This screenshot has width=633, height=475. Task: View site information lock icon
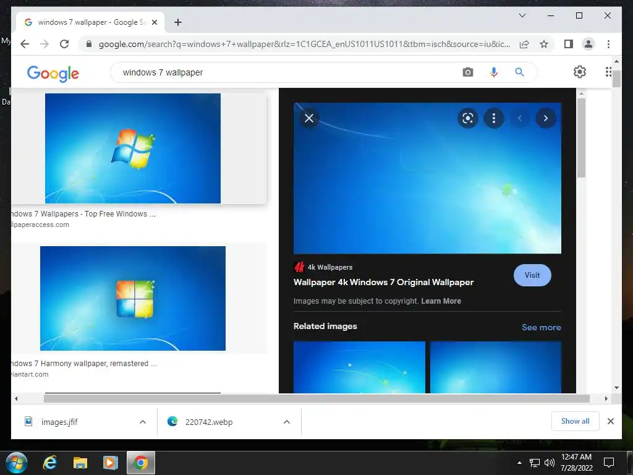pyautogui.click(x=89, y=44)
